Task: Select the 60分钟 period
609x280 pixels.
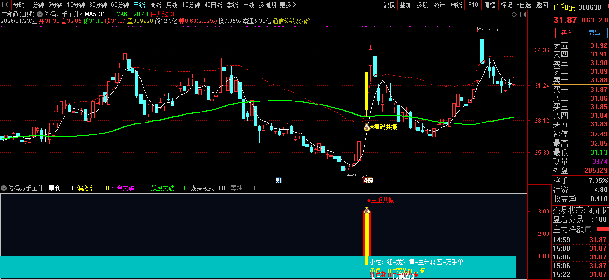Action: 120,5
